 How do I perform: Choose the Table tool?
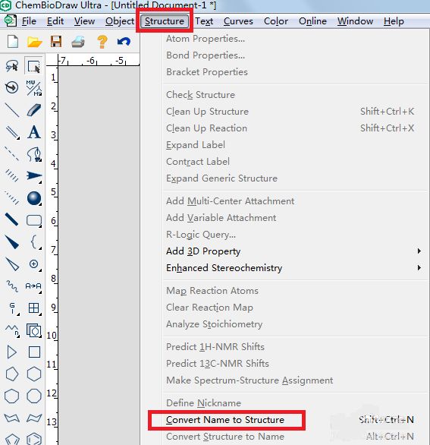33,308
